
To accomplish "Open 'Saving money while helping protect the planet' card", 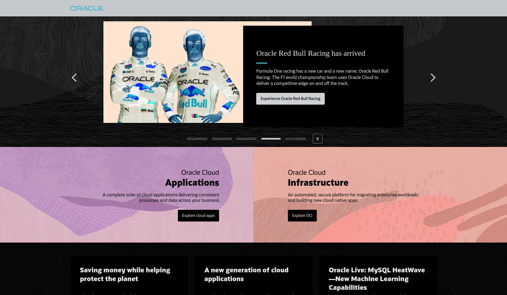I will pyautogui.click(x=129, y=275).
